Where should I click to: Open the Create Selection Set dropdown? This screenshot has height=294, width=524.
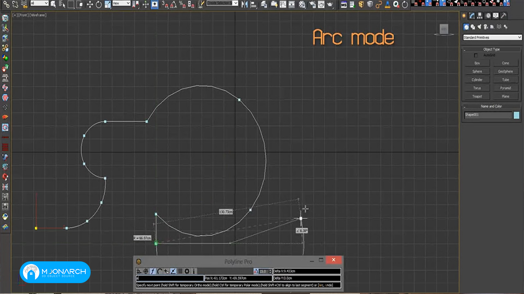[222, 3]
